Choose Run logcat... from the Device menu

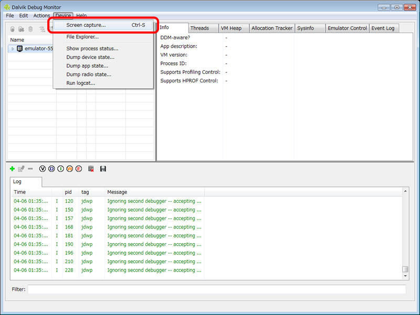[103, 83]
